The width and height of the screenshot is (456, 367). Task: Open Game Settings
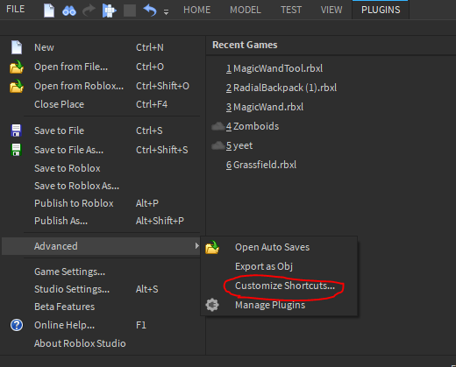click(101, 272)
